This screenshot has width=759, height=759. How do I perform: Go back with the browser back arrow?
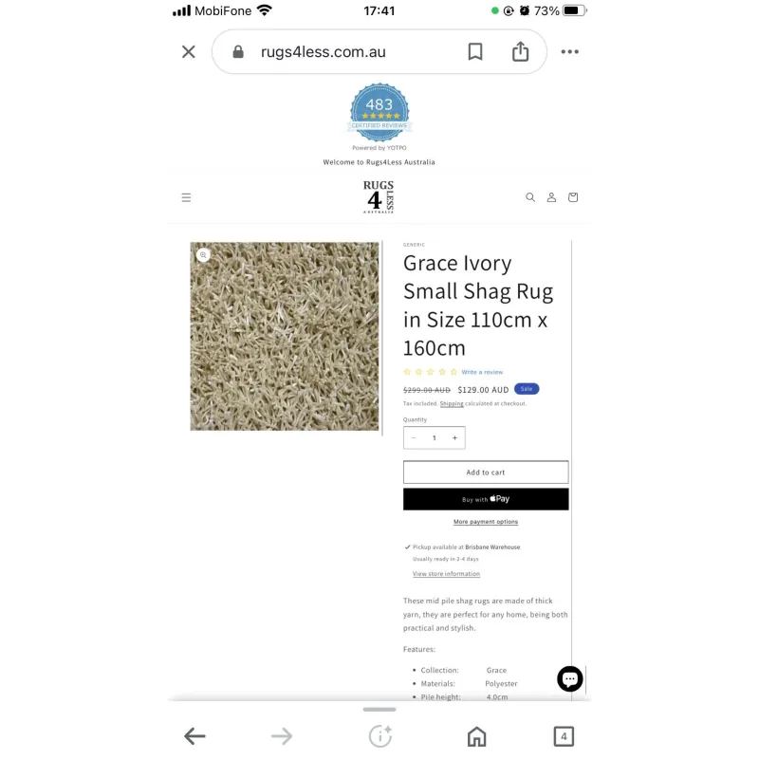(195, 736)
